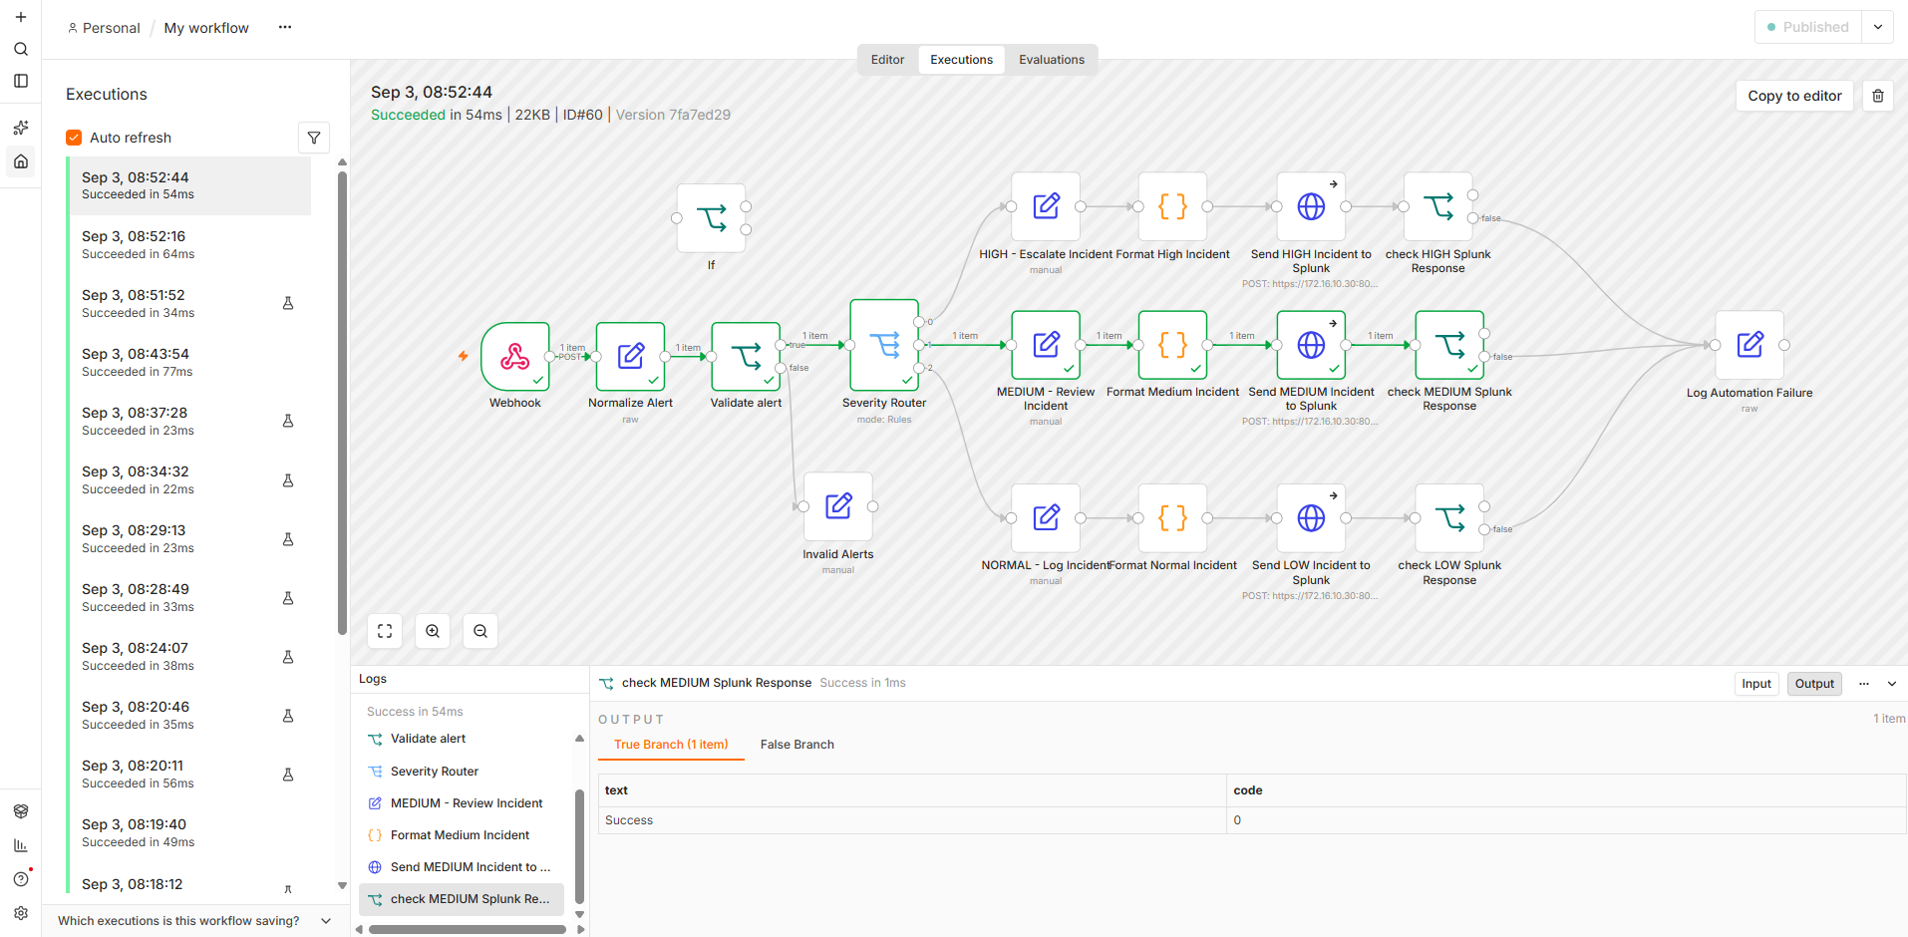
Task: Click the executions list scrollbar
Action: [x=342, y=403]
